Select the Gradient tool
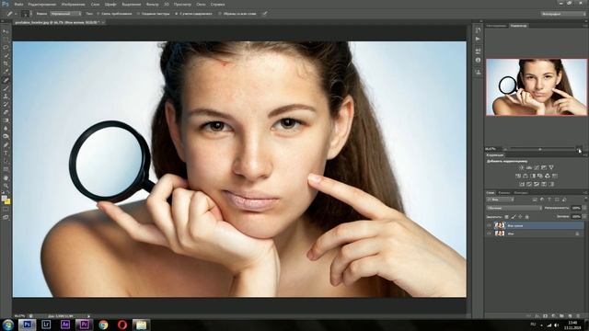This screenshot has width=589, height=331. coord(6,120)
